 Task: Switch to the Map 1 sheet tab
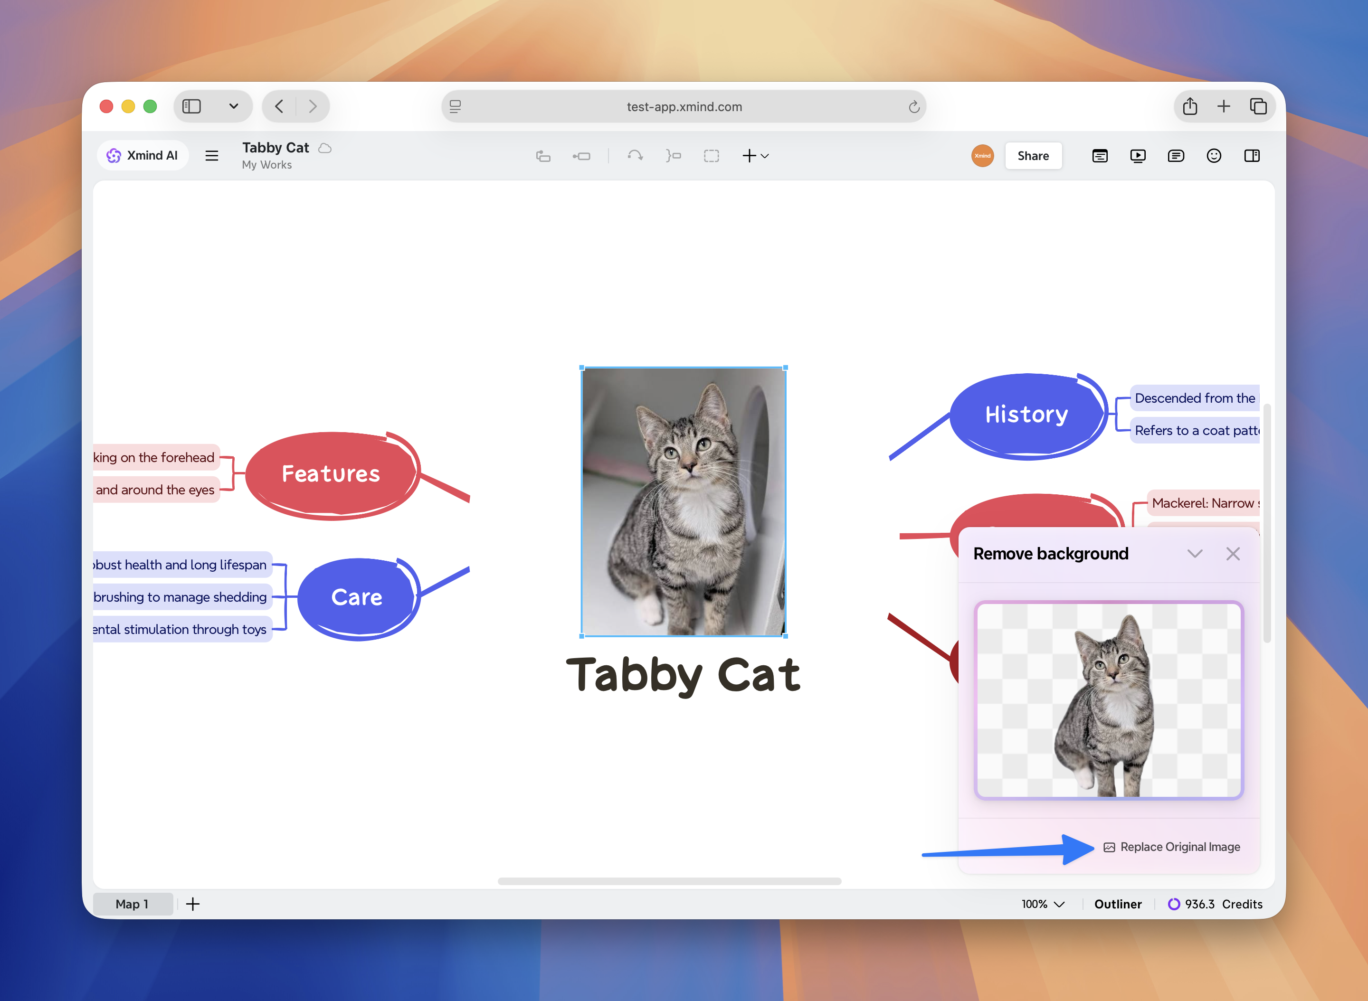(x=132, y=904)
